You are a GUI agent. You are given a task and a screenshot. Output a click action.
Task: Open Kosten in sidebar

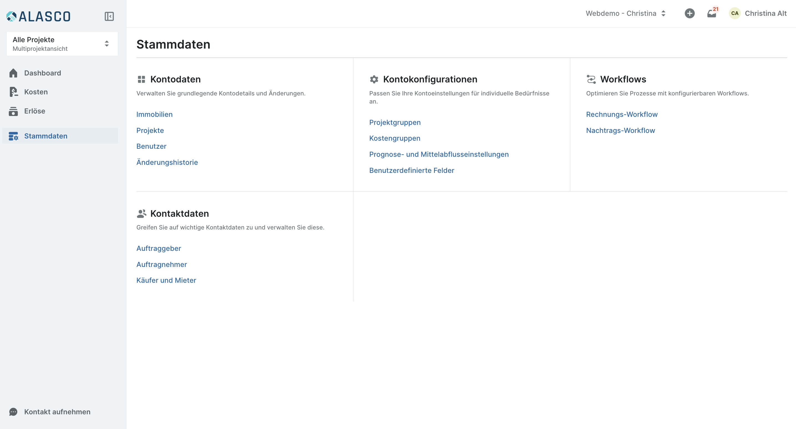click(x=60, y=92)
